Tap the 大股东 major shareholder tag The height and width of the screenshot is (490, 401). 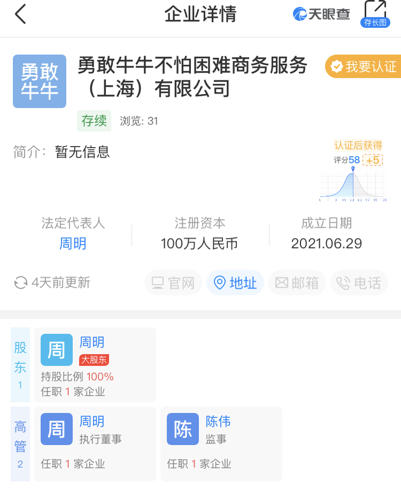tap(94, 360)
